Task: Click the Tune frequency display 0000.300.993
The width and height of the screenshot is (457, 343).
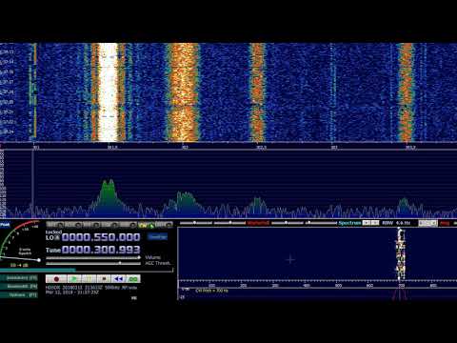Action: 101,250
